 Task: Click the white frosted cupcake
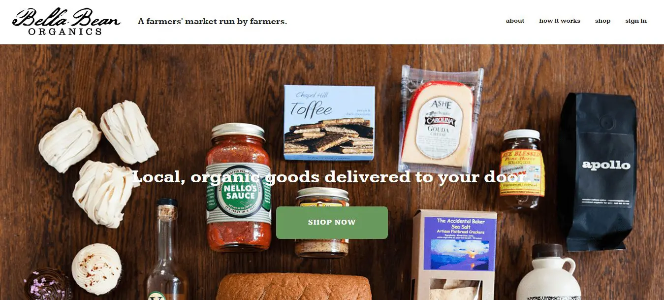[x=96, y=269]
